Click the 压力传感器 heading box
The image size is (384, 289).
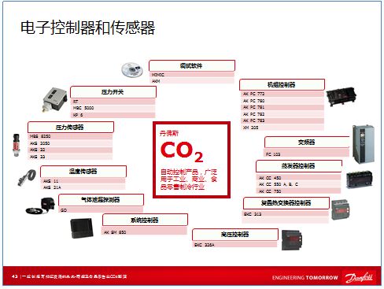point(71,127)
